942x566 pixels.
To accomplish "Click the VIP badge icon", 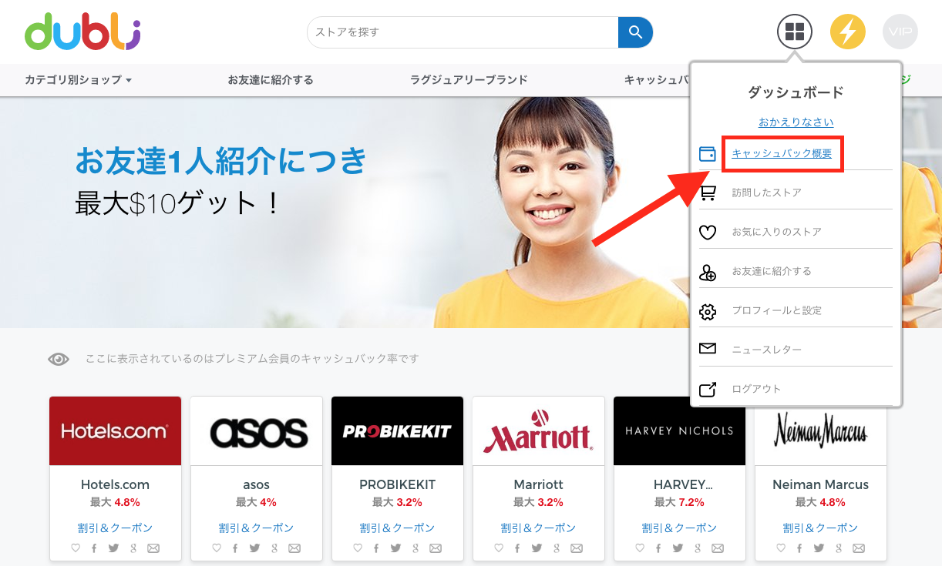I will pos(900,32).
